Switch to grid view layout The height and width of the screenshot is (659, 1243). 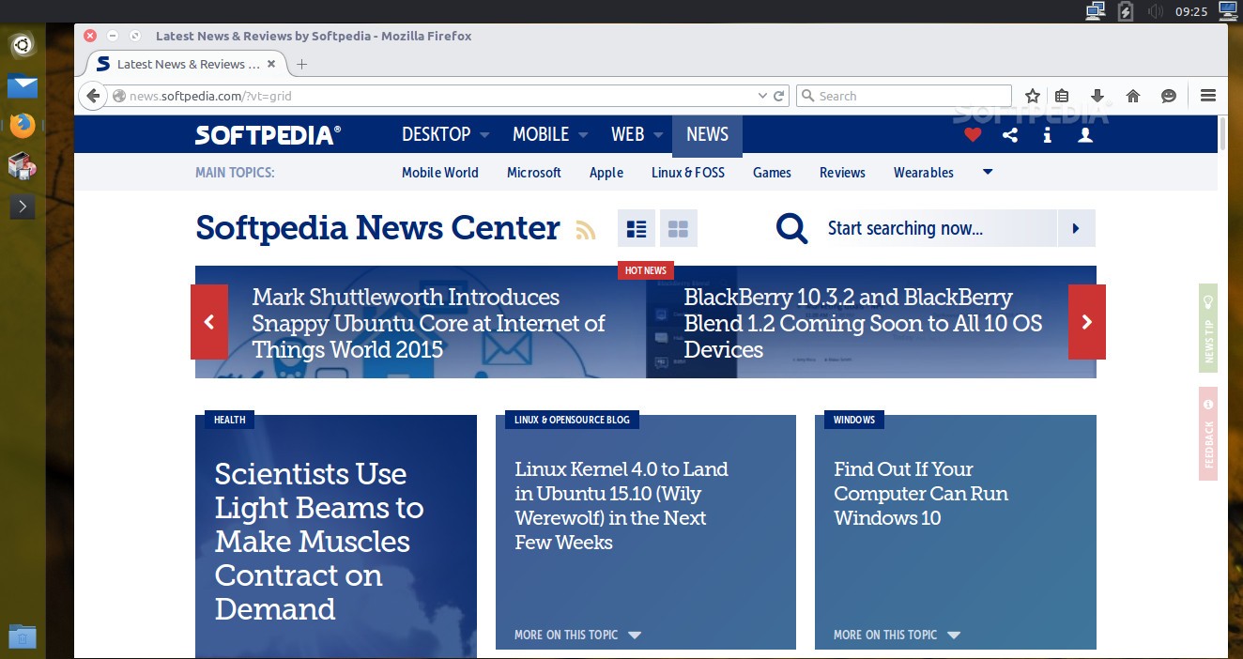point(678,229)
